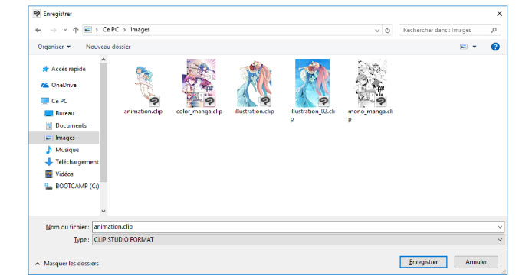Click the BOOTCAMP drive icon
The height and width of the screenshot is (279, 532).
coord(49,187)
